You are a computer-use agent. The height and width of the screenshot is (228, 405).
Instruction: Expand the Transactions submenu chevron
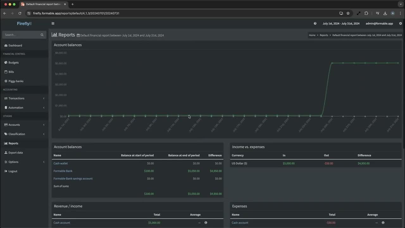(44, 98)
